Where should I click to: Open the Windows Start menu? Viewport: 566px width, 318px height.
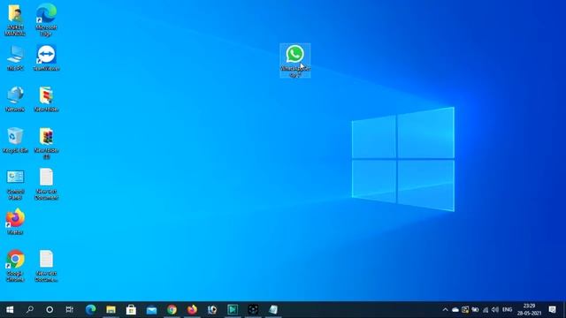tap(10, 310)
